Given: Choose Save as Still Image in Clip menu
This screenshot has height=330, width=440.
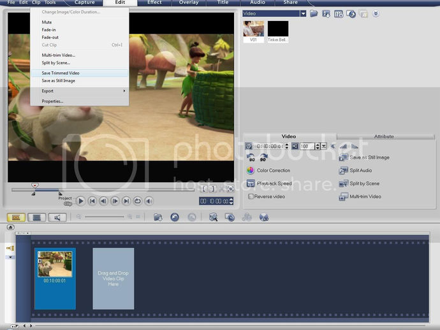Looking at the screenshot, I should (x=80, y=81).
